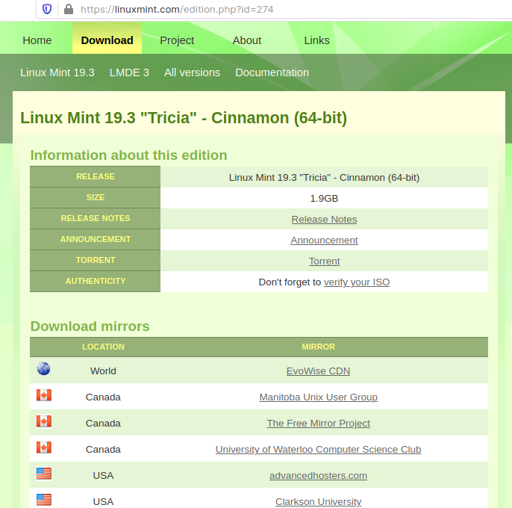Click the flag beside The Free Mirror Project
The height and width of the screenshot is (508, 512).
pos(44,421)
